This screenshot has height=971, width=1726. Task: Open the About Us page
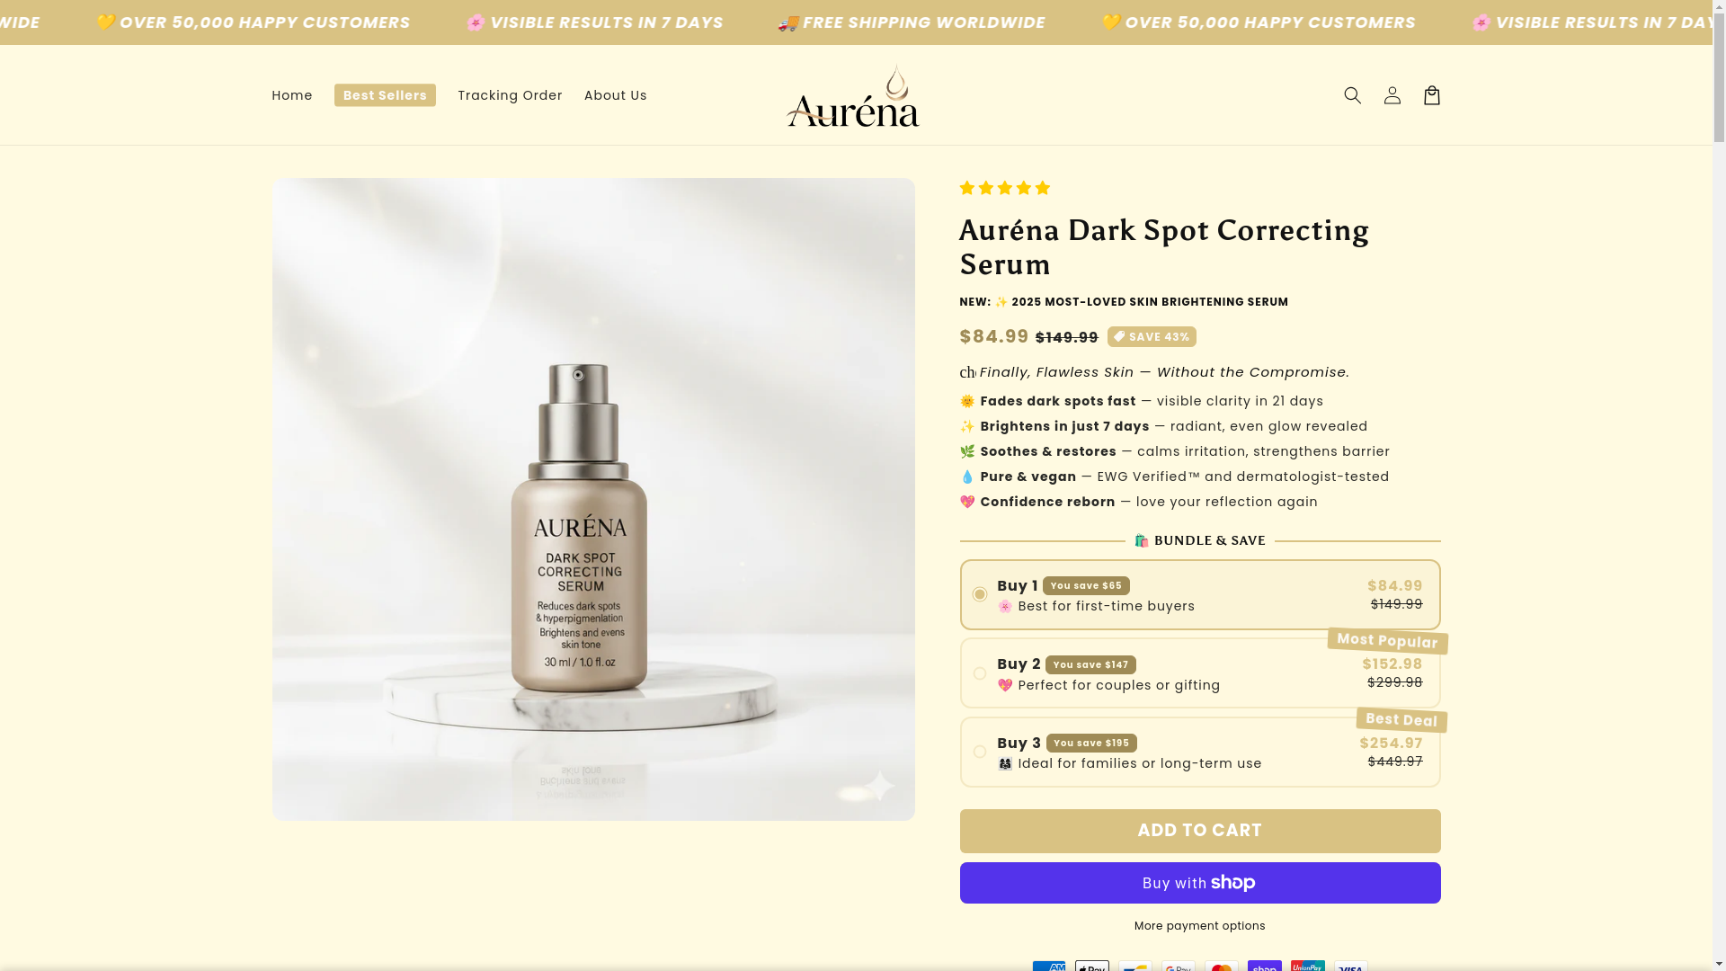(x=616, y=95)
